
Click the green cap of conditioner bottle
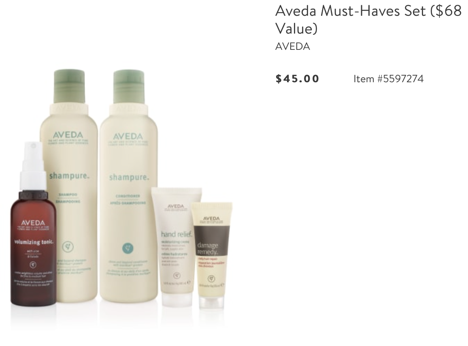[x=128, y=87]
